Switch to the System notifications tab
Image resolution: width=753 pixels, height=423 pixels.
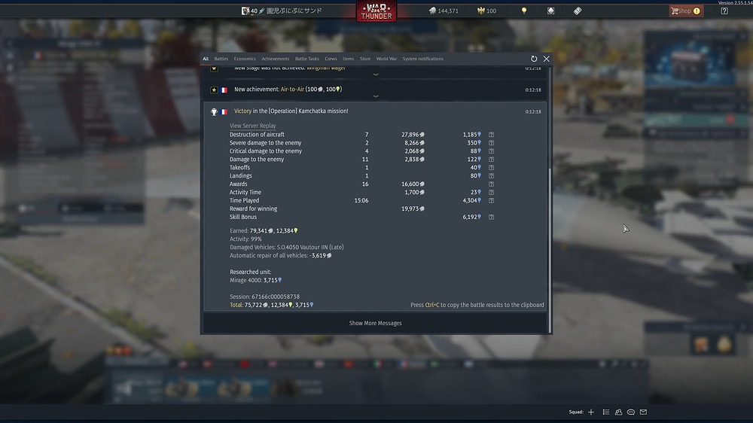(x=422, y=59)
